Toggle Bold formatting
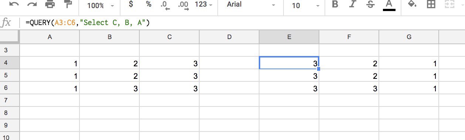Viewport: 465px width, 140px height. click(x=335, y=5)
